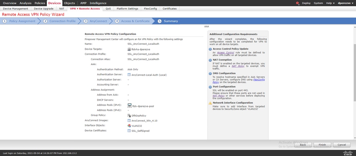The image size is (356, 156).
Task: Click the red alert notification icon
Action: tap(298, 3)
